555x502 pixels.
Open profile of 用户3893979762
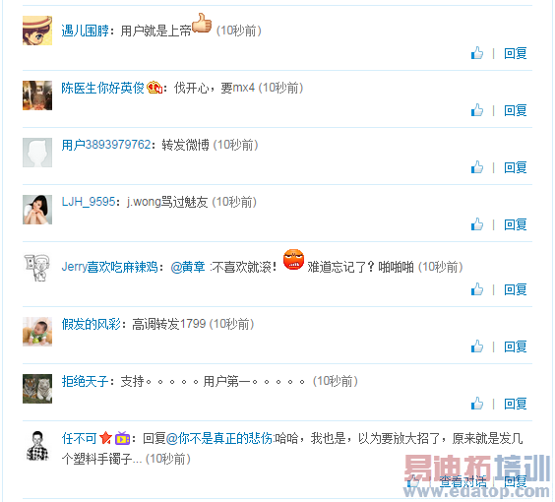click(106, 145)
